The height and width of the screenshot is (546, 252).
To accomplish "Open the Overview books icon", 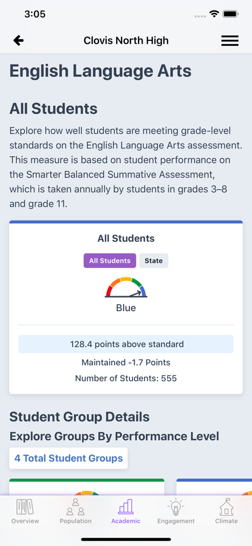I will [25, 507].
